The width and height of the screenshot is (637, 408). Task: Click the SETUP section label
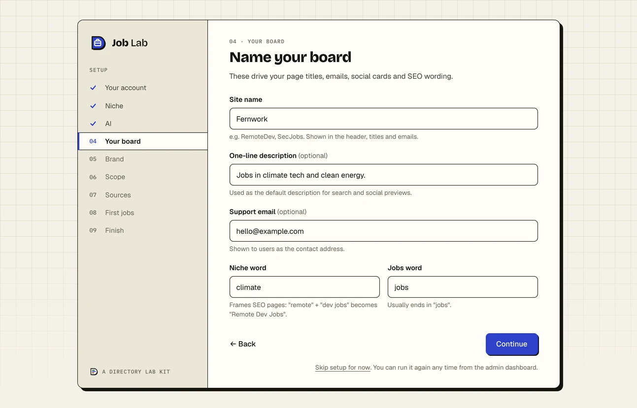[99, 70]
